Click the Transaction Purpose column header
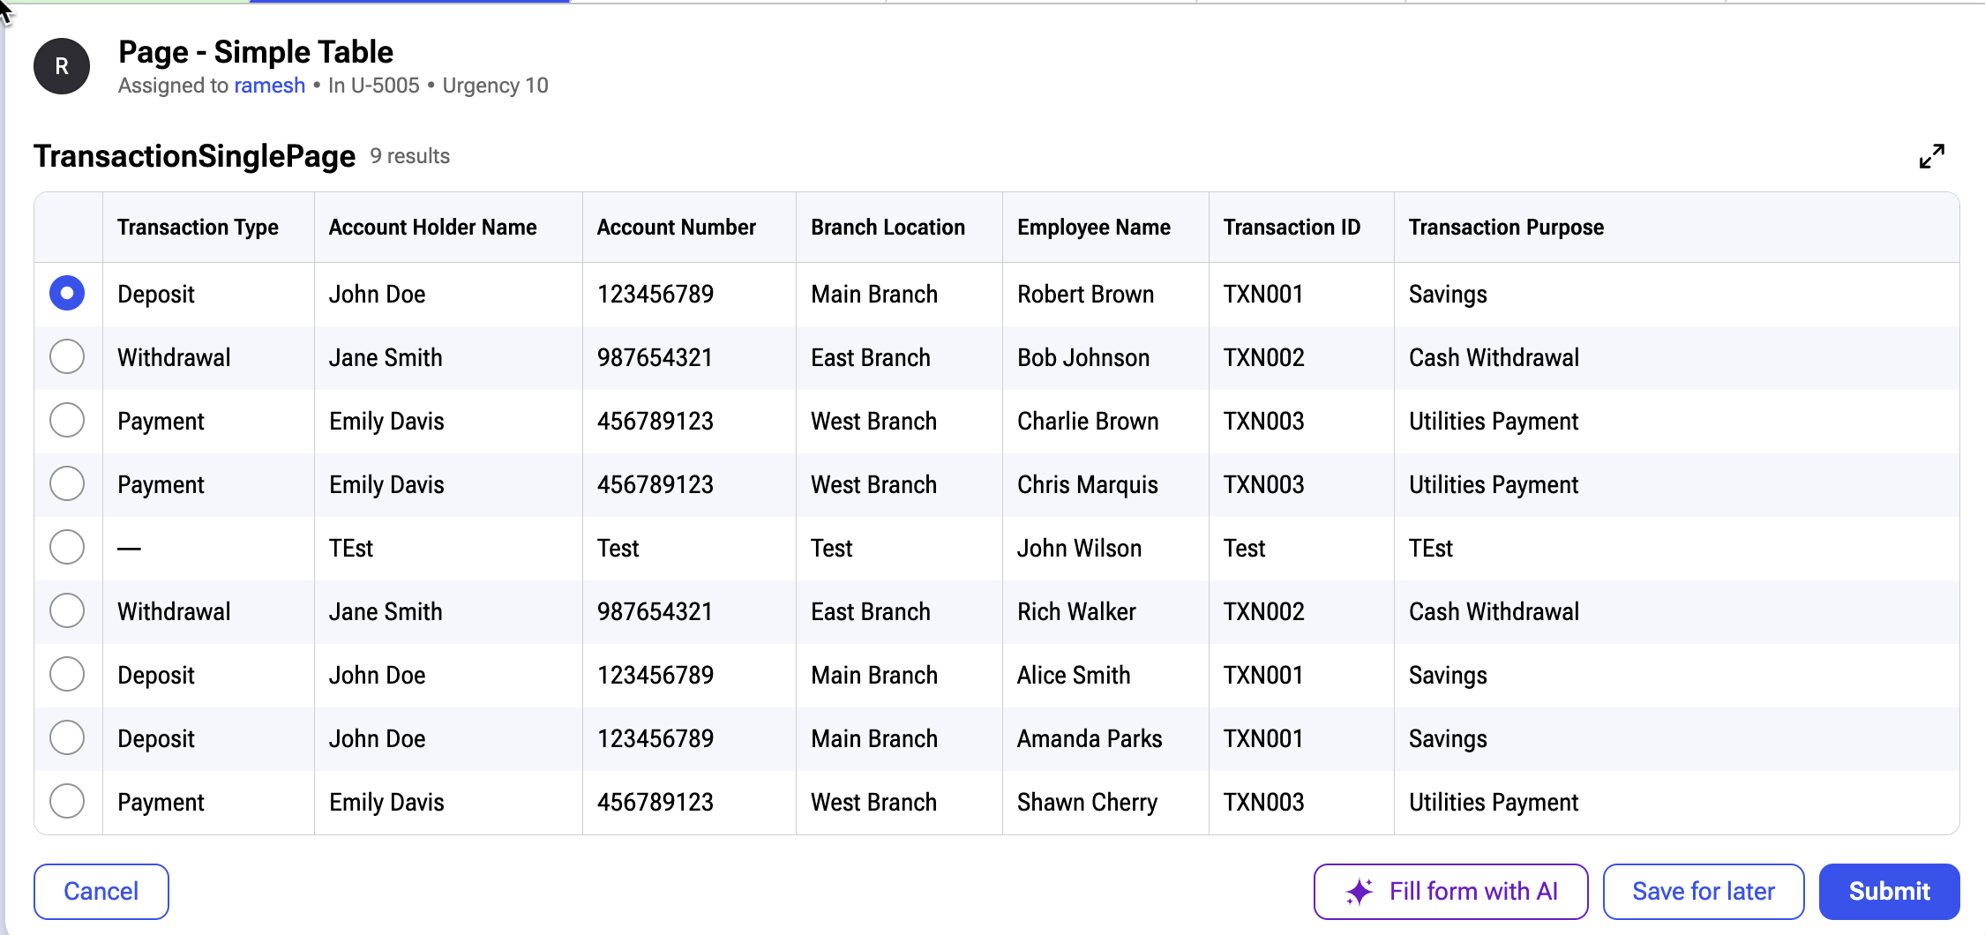Viewport: 1985px width, 935px height. click(x=1506, y=228)
